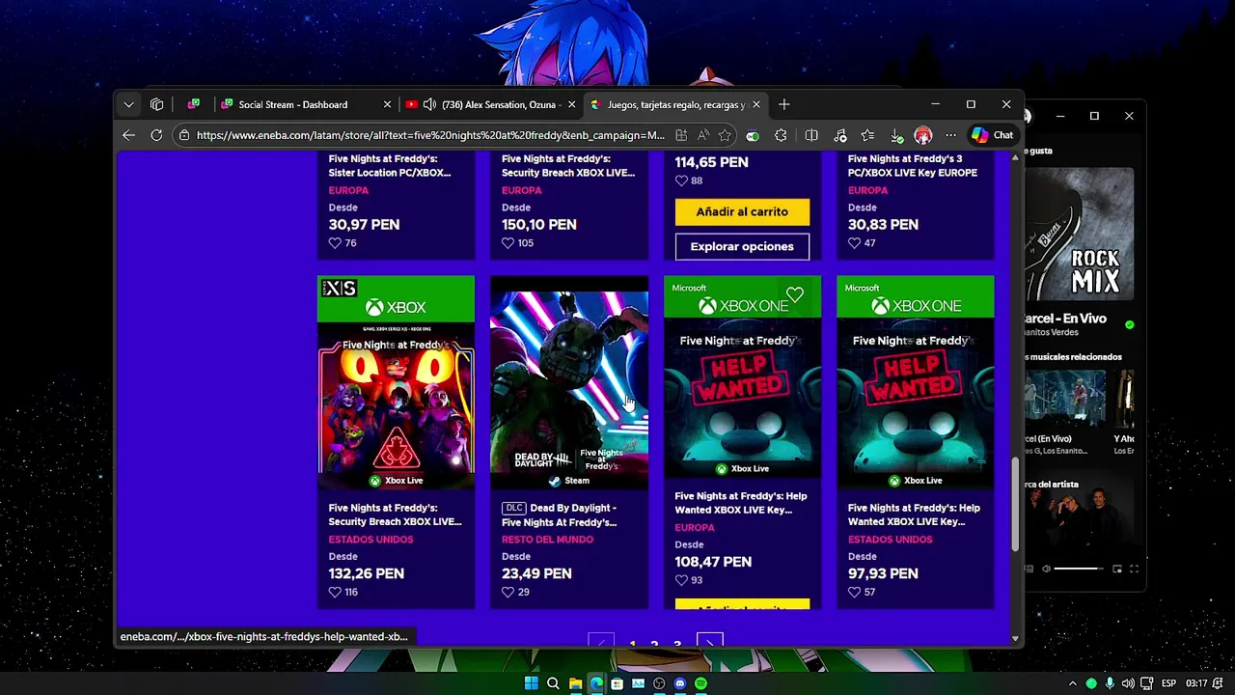Open the Extensions puzzle icon
The width and height of the screenshot is (1235, 695).
pyautogui.click(x=781, y=135)
